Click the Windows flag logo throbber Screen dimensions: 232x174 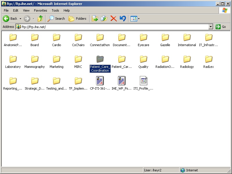(224, 10)
